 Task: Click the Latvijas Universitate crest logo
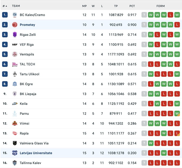point(15,153)
